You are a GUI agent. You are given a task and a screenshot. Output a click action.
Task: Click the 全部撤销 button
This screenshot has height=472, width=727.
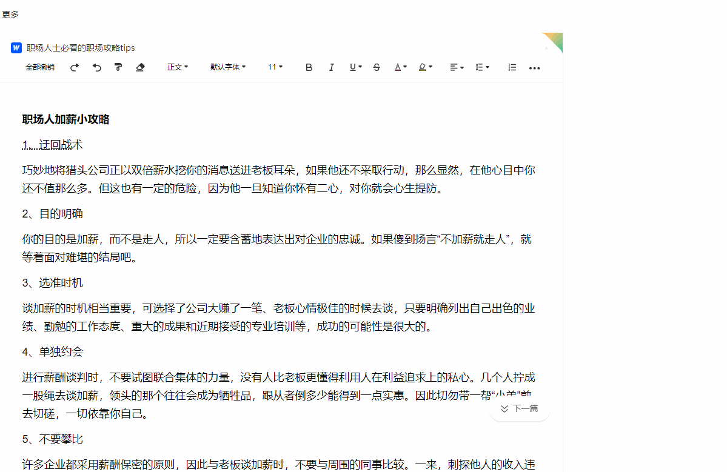[40, 67]
